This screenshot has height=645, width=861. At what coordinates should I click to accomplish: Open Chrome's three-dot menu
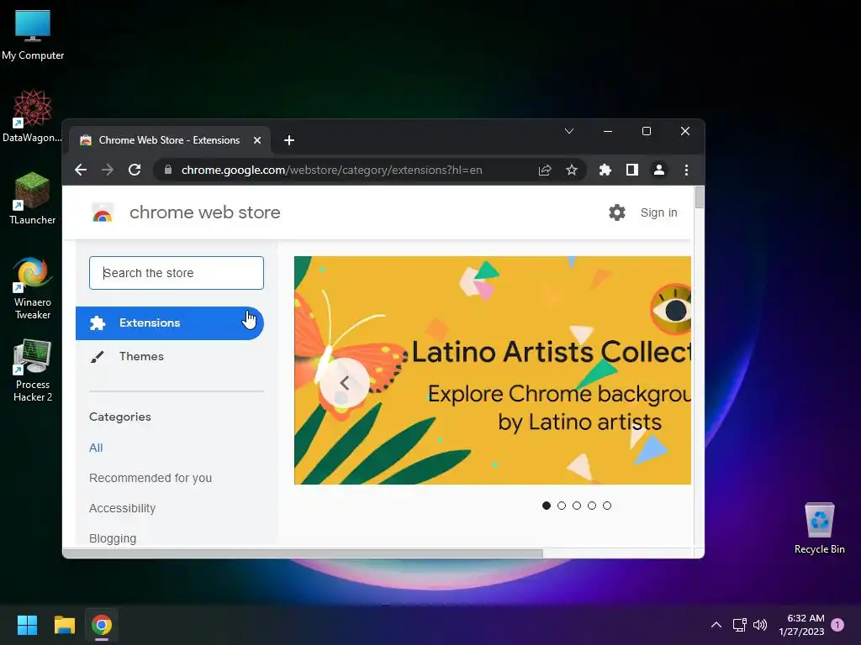pyautogui.click(x=686, y=170)
